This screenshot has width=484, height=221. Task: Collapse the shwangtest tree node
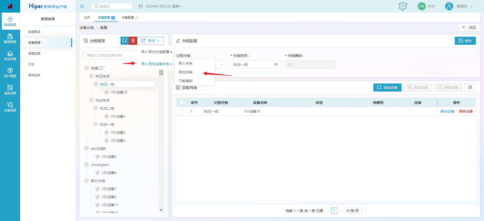point(87,164)
